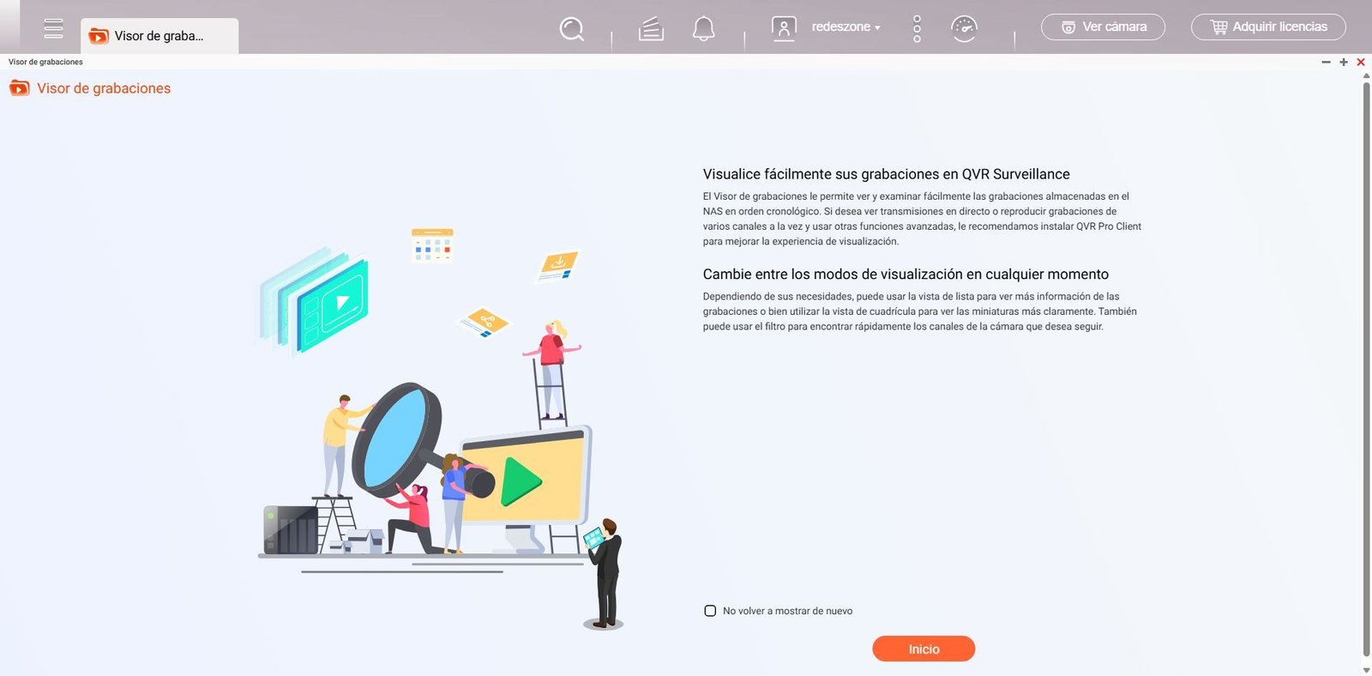
Task: Click the Visor de grabaciones logo icon
Action: (x=19, y=88)
